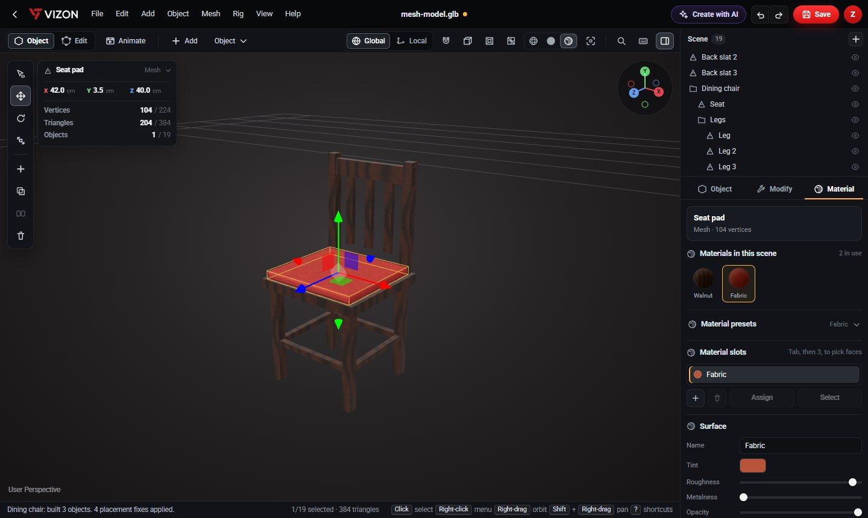Activate the Move tool

coord(20,96)
